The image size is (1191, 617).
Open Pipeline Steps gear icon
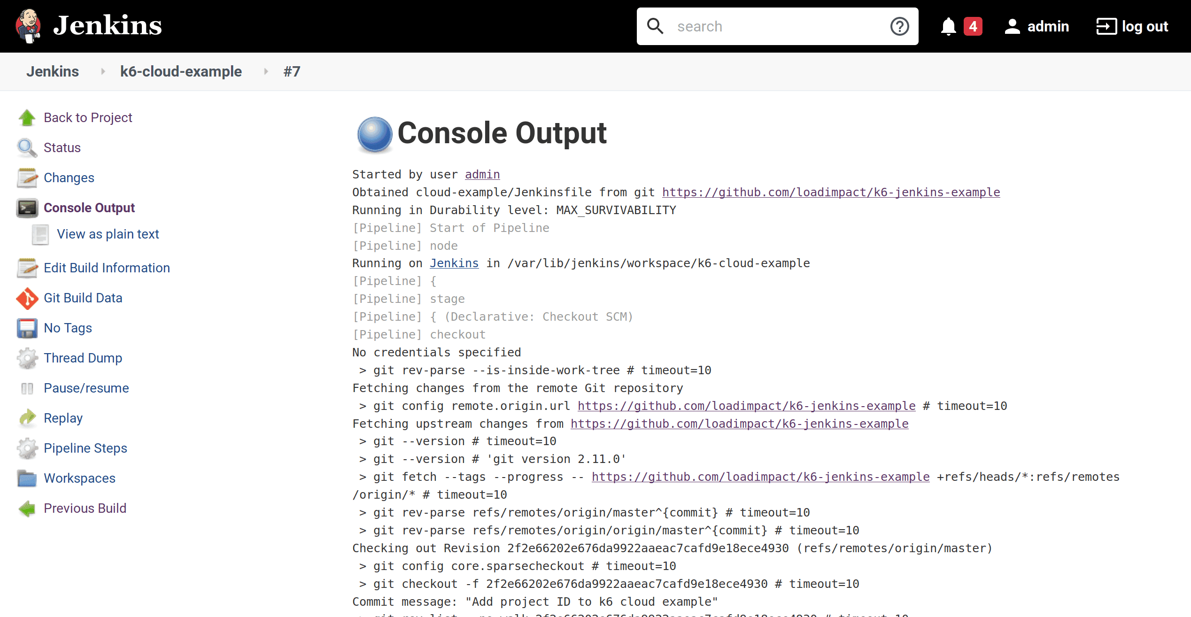point(27,448)
